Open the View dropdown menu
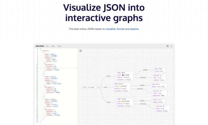The height and width of the screenshot is (125, 208). pyautogui.click(x=53, y=46)
